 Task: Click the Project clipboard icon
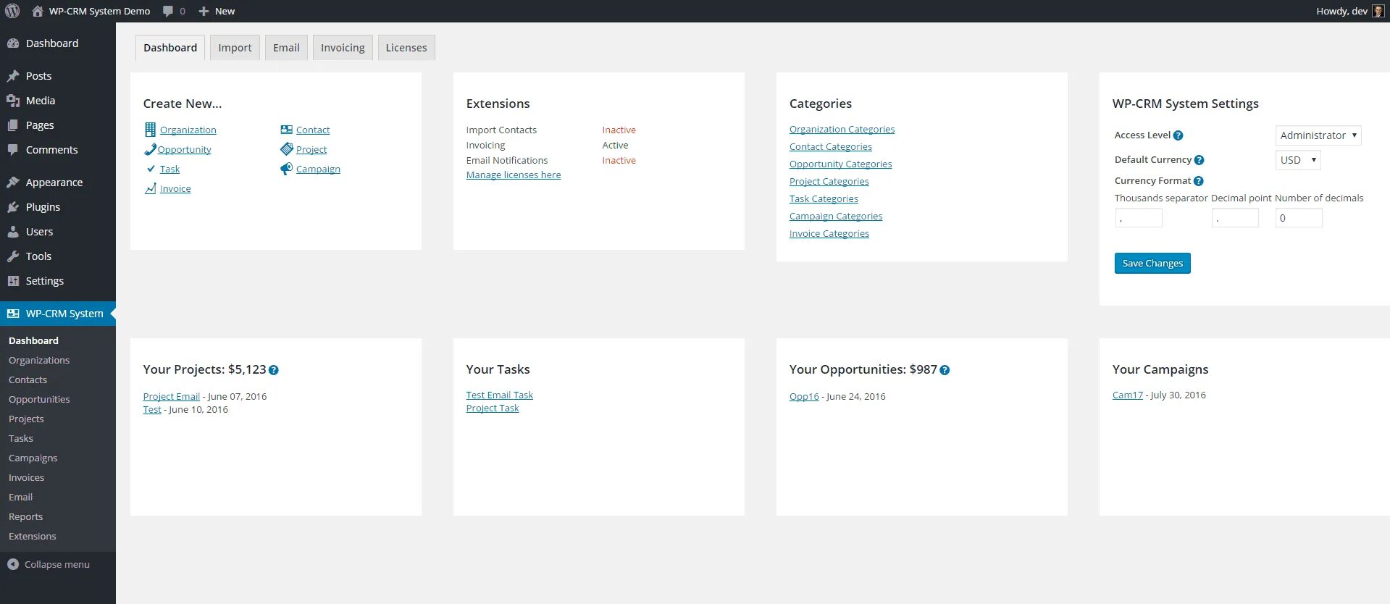[286, 149]
